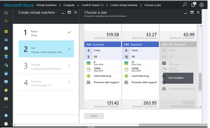
Task: Click the Not Available tooltip
Action: [178, 78]
